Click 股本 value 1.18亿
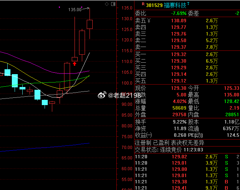Screen dimensions: 240x190 tap(232, 122)
